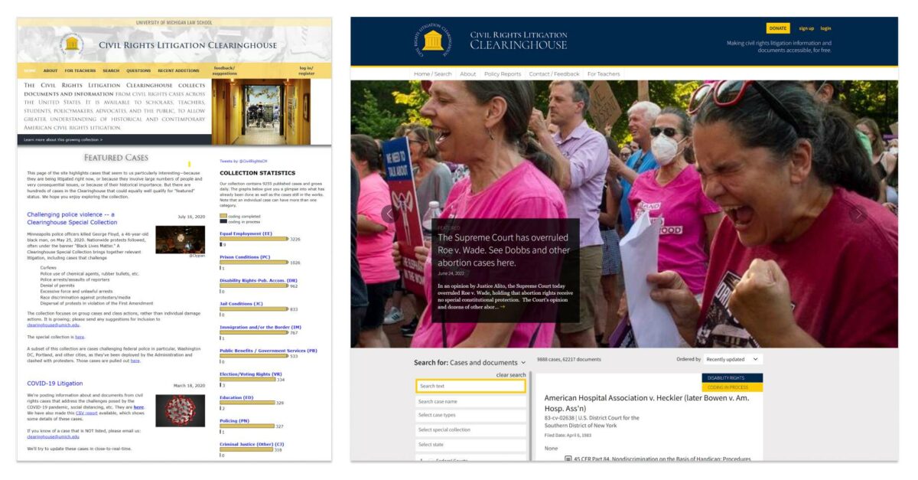Open the 'Select state' dropdown
The height and width of the screenshot is (480, 918).
coord(470,445)
